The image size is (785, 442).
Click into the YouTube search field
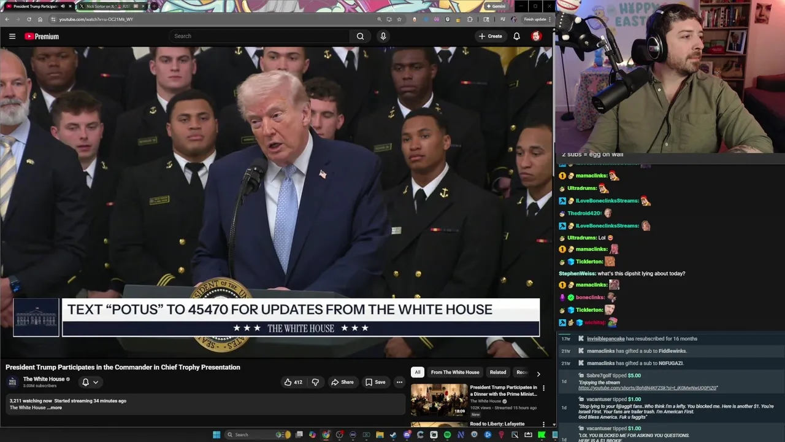[259, 36]
